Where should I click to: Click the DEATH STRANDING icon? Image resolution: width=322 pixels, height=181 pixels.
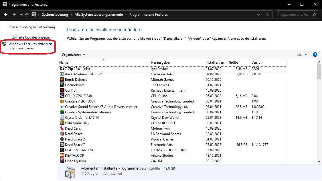click(x=62, y=150)
